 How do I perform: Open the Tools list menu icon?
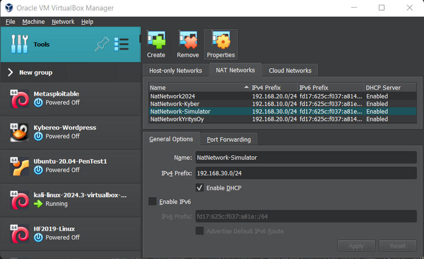[x=121, y=44]
